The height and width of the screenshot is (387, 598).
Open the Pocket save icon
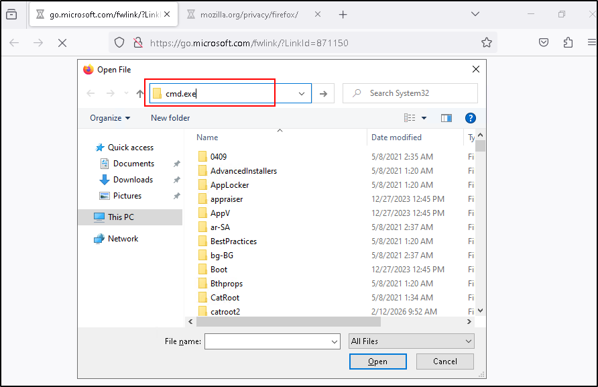coord(544,42)
